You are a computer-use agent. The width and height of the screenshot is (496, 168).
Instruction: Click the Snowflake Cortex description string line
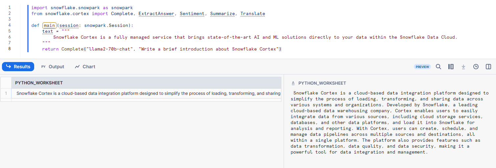coord(255,37)
